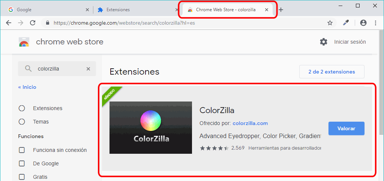384x181 pixels.
Task: Check the De Google checkbox
Action: pos(22,163)
